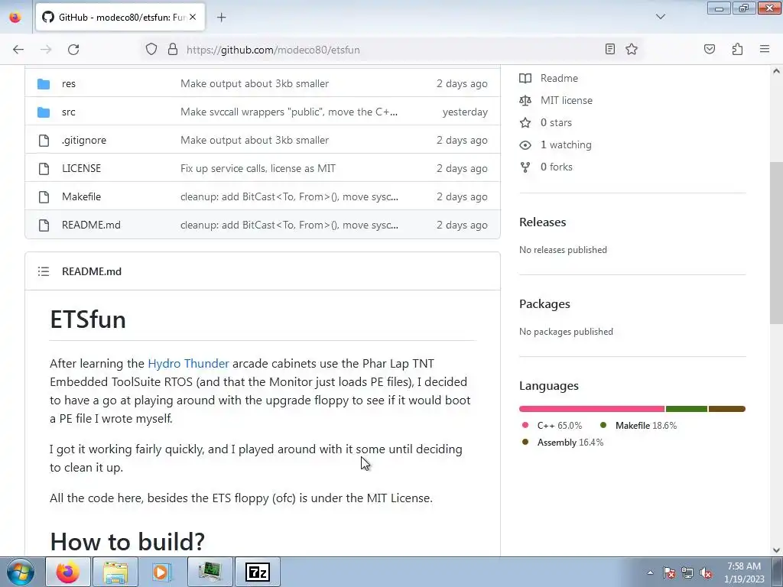The height and width of the screenshot is (587, 783).
Task: Click the site security padlock icon
Action: [x=173, y=50]
